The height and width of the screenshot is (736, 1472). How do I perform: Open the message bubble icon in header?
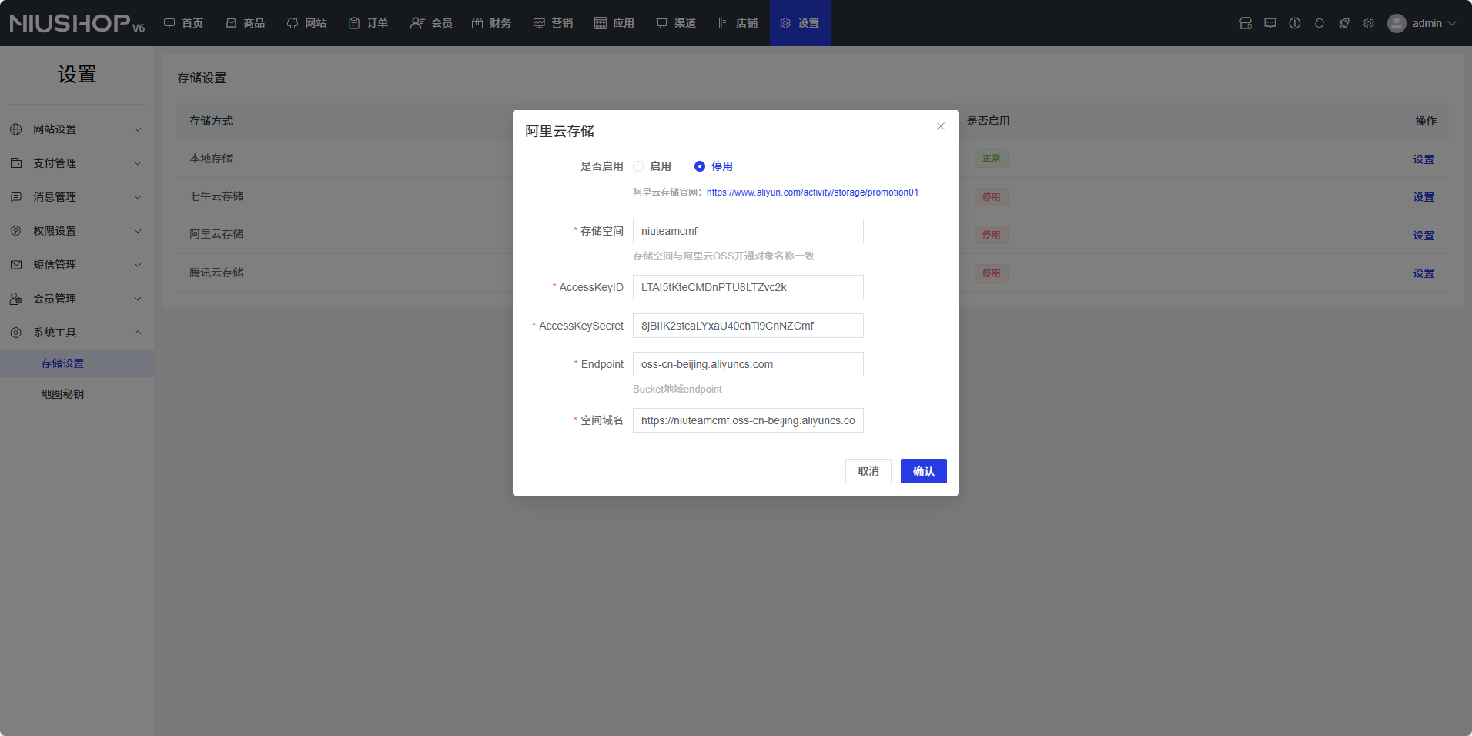pos(1270,23)
